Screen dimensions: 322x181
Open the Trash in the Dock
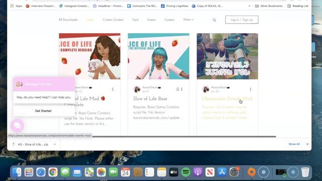coord(305,172)
